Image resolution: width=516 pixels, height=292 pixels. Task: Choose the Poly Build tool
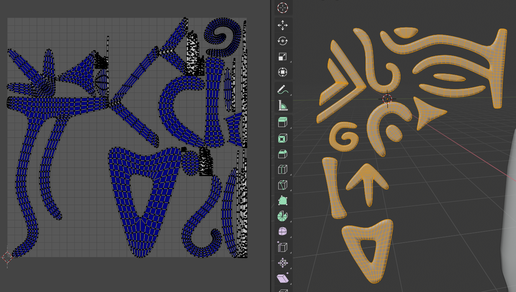pos(283,201)
